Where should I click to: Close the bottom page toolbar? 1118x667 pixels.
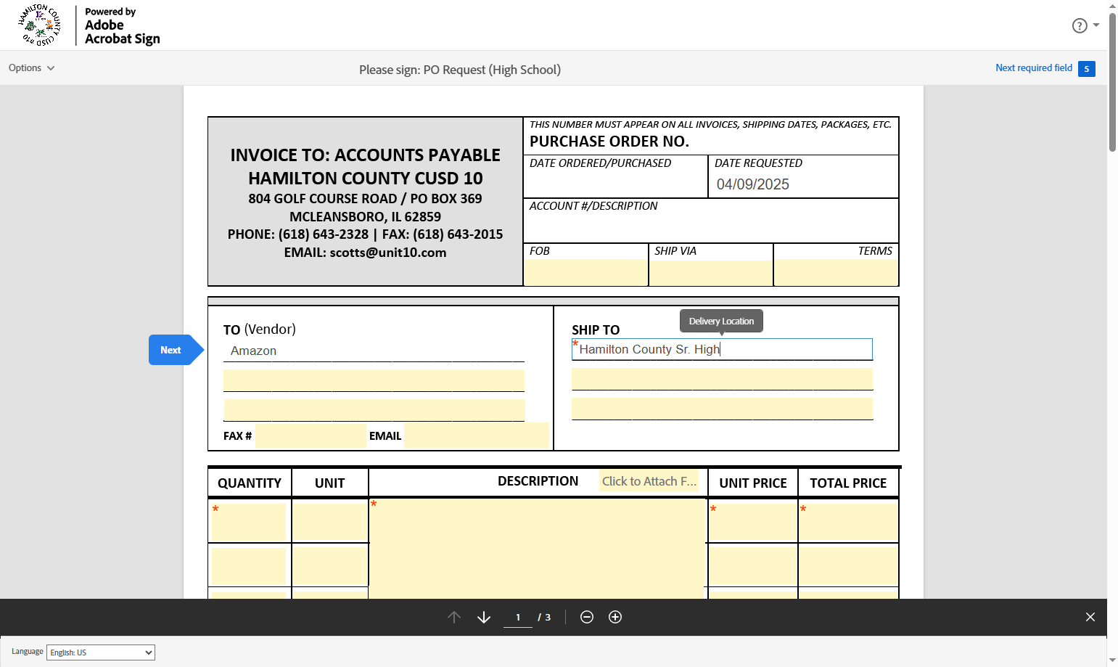[x=1090, y=617]
